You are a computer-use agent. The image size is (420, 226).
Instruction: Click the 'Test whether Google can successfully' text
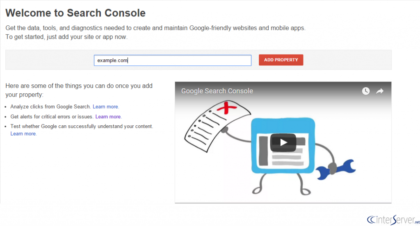pyautogui.click(x=82, y=126)
